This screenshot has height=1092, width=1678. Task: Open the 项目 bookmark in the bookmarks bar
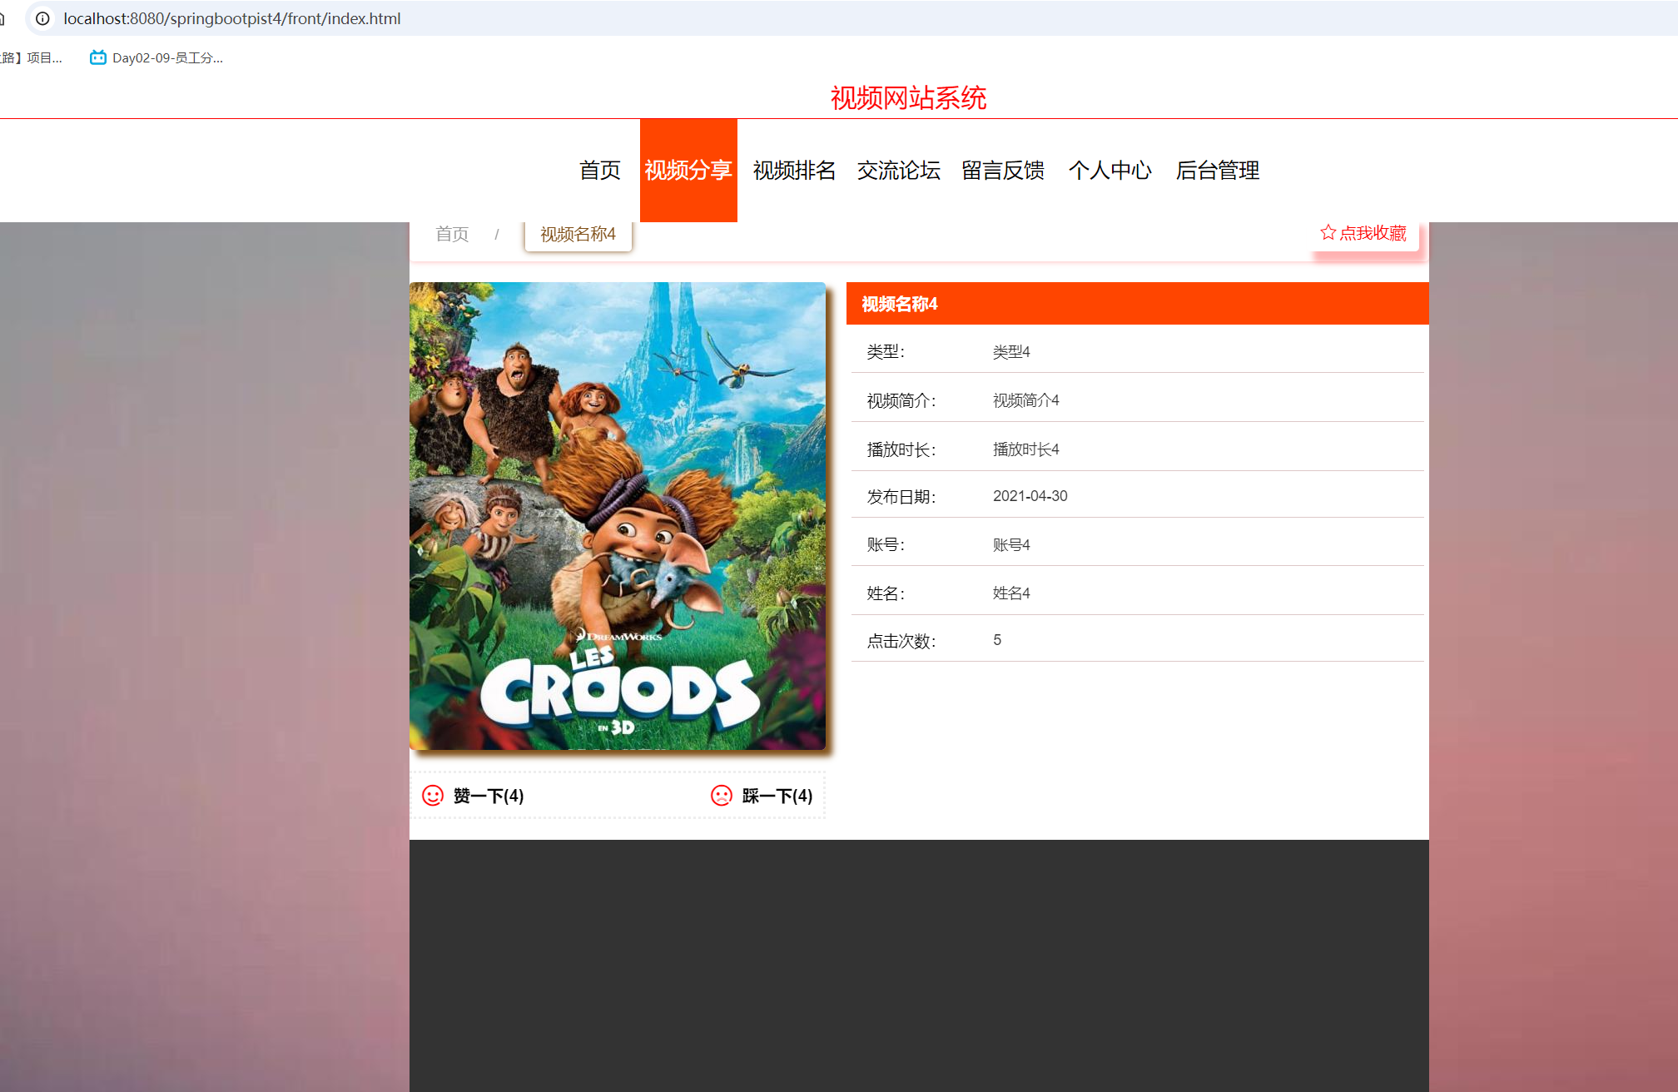click(x=33, y=57)
